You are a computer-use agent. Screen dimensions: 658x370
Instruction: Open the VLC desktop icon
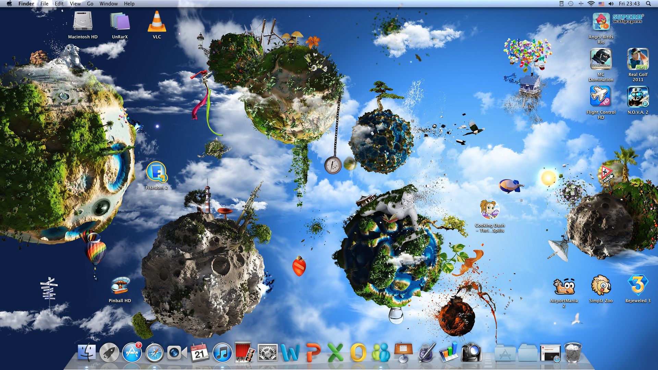click(157, 22)
